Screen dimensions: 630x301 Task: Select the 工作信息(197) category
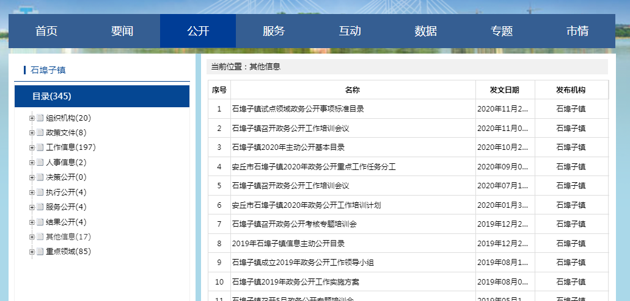click(71, 147)
